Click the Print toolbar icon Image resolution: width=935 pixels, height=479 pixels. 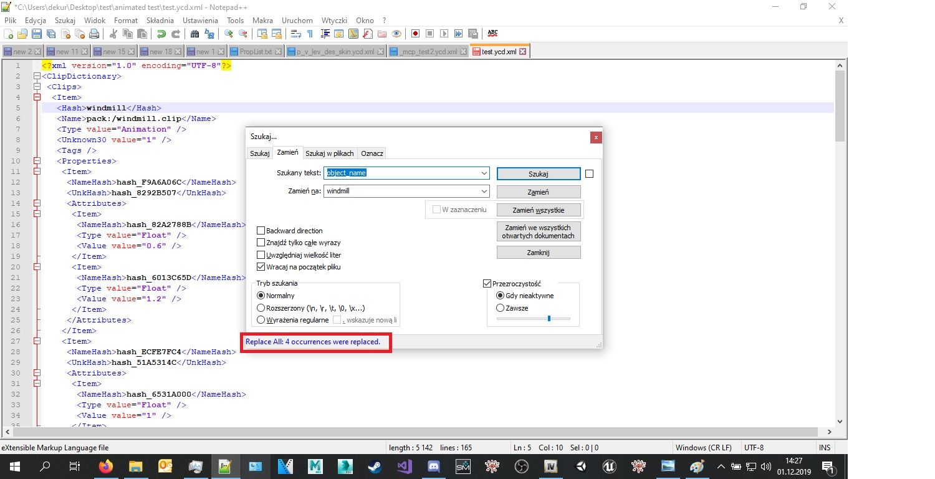point(94,34)
